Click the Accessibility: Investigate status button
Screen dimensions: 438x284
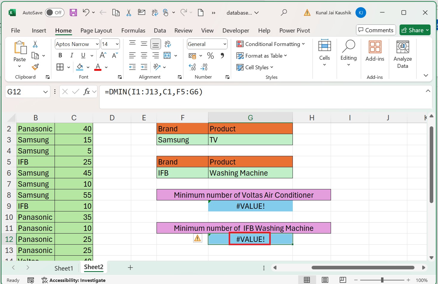point(74,280)
